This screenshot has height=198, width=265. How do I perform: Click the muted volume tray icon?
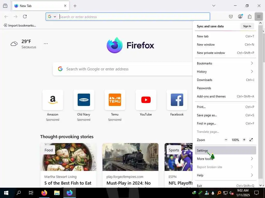coord(231,193)
